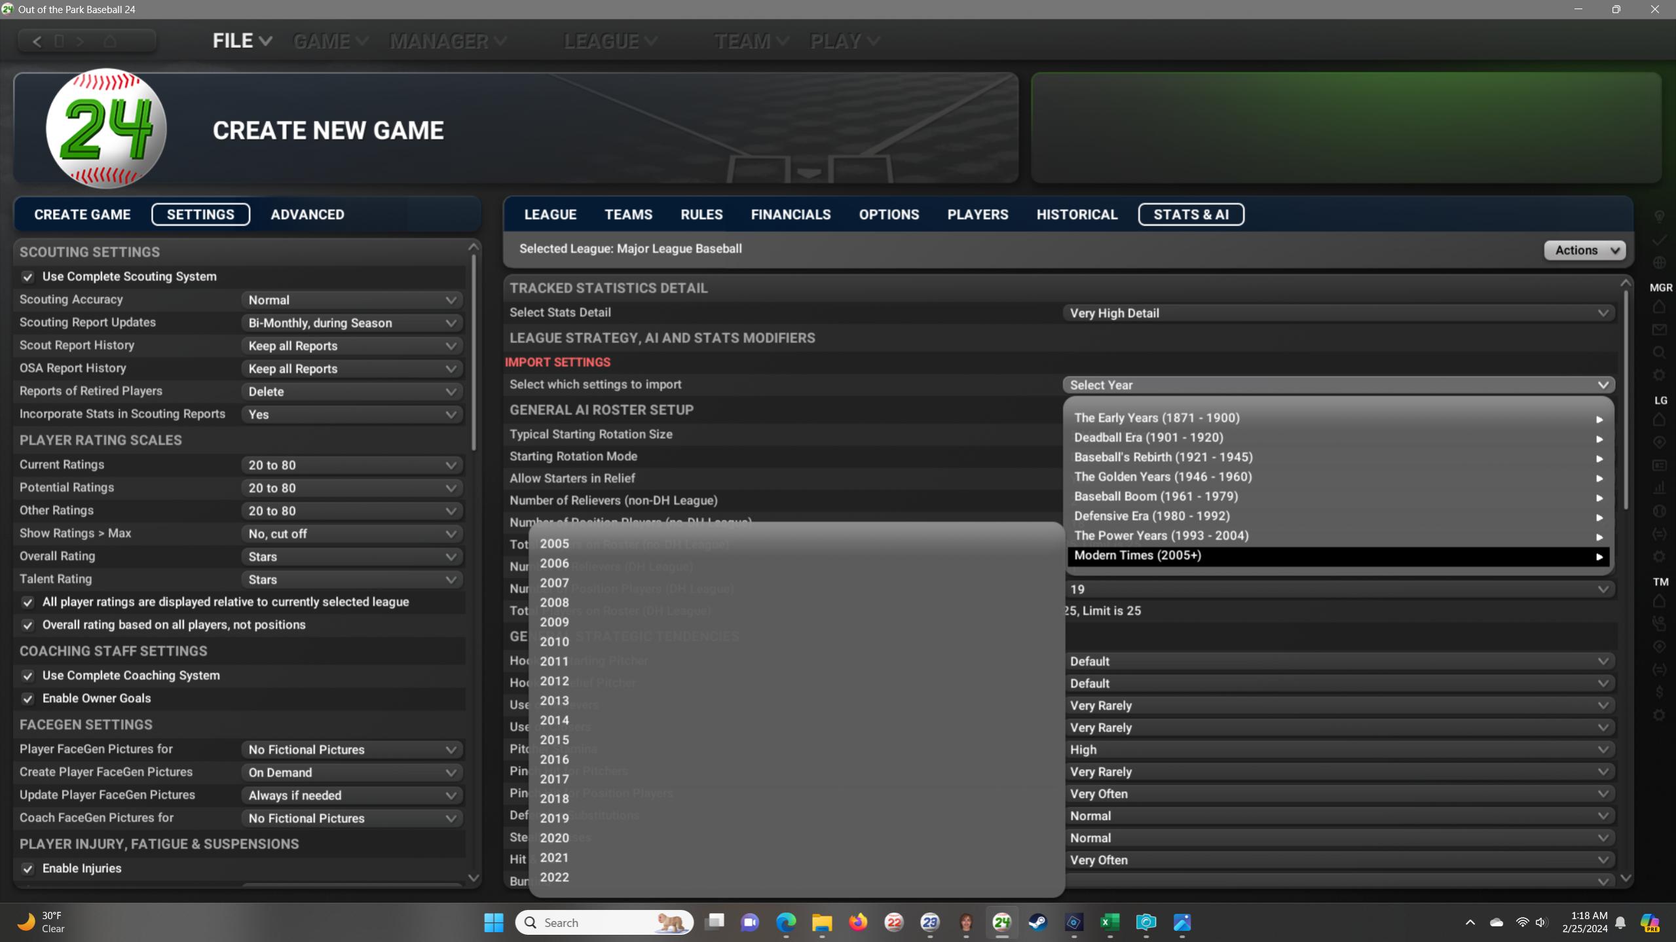The width and height of the screenshot is (1676, 942).
Task: Open Steam from the taskbar
Action: click(x=1038, y=922)
